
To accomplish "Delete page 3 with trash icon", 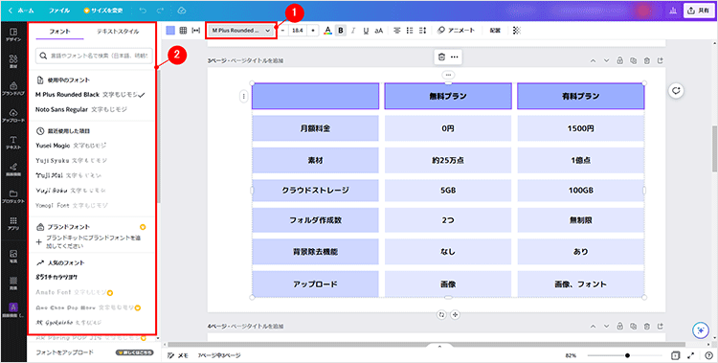I will 646,60.
